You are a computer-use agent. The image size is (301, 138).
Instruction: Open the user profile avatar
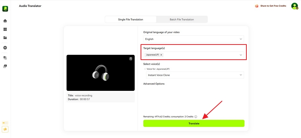tap(295, 6)
